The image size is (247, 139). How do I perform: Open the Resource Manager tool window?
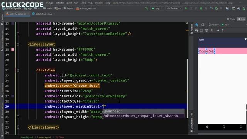pyautogui.click(x=2, y=41)
